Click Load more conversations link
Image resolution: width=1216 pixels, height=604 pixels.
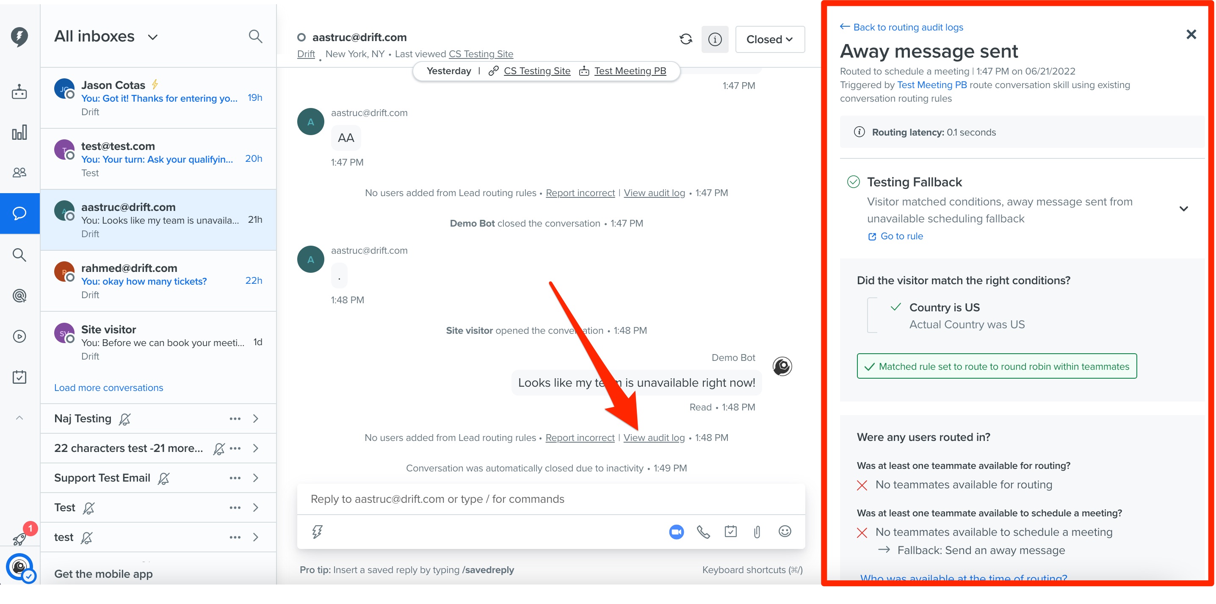click(108, 388)
